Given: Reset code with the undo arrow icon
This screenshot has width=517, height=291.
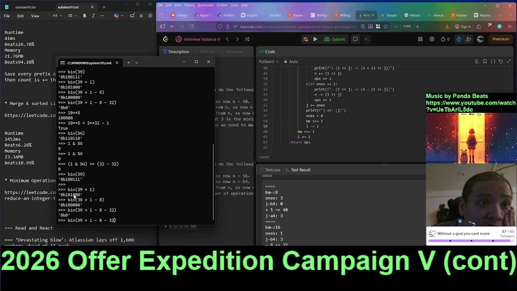Looking at the screenshot, I should [x=500, y=61].
